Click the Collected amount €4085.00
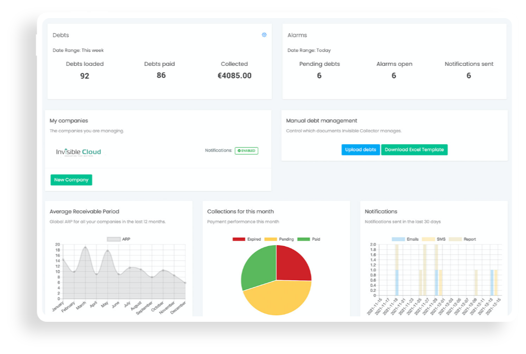This screenshot has height=354, width=526. 234,76
